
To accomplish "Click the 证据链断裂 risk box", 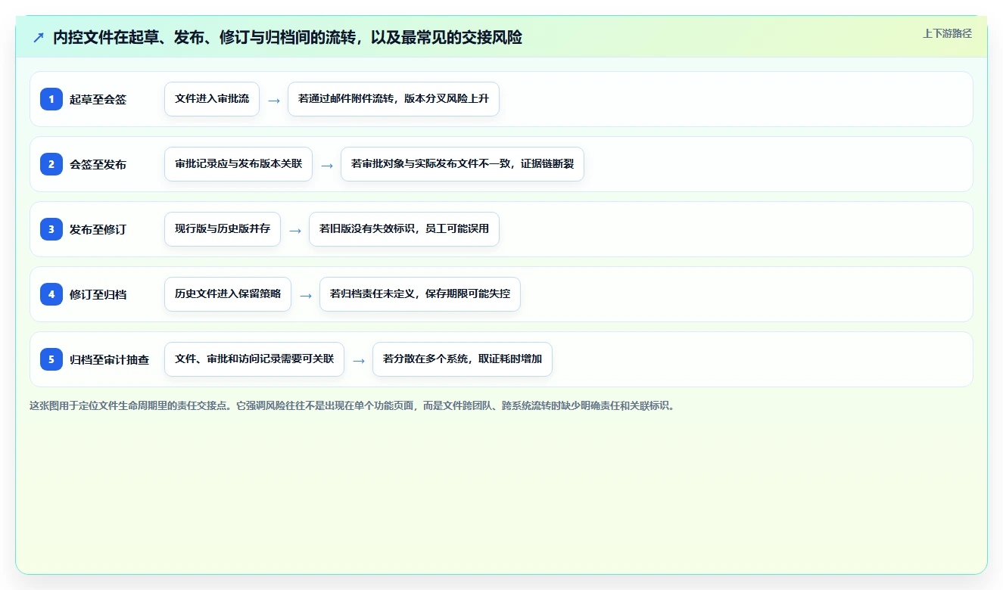I will click(x=463, y=164).
